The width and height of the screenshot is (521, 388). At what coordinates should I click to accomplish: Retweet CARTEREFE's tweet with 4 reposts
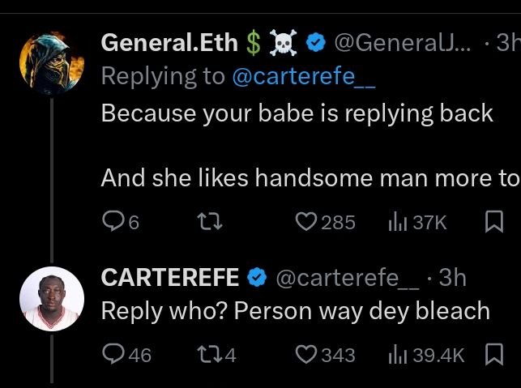208,354
